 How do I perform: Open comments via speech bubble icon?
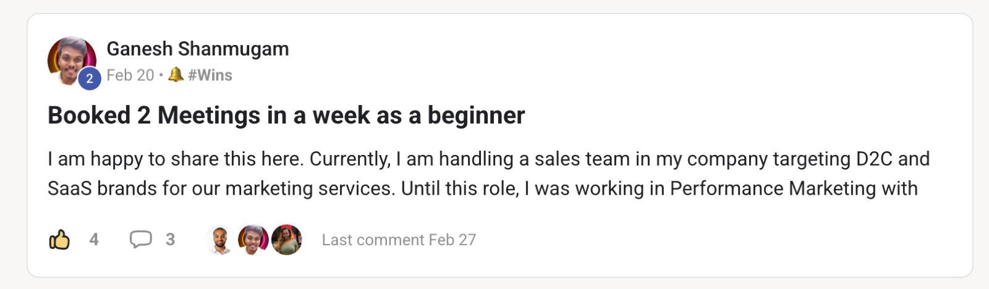tap(140, 239)
